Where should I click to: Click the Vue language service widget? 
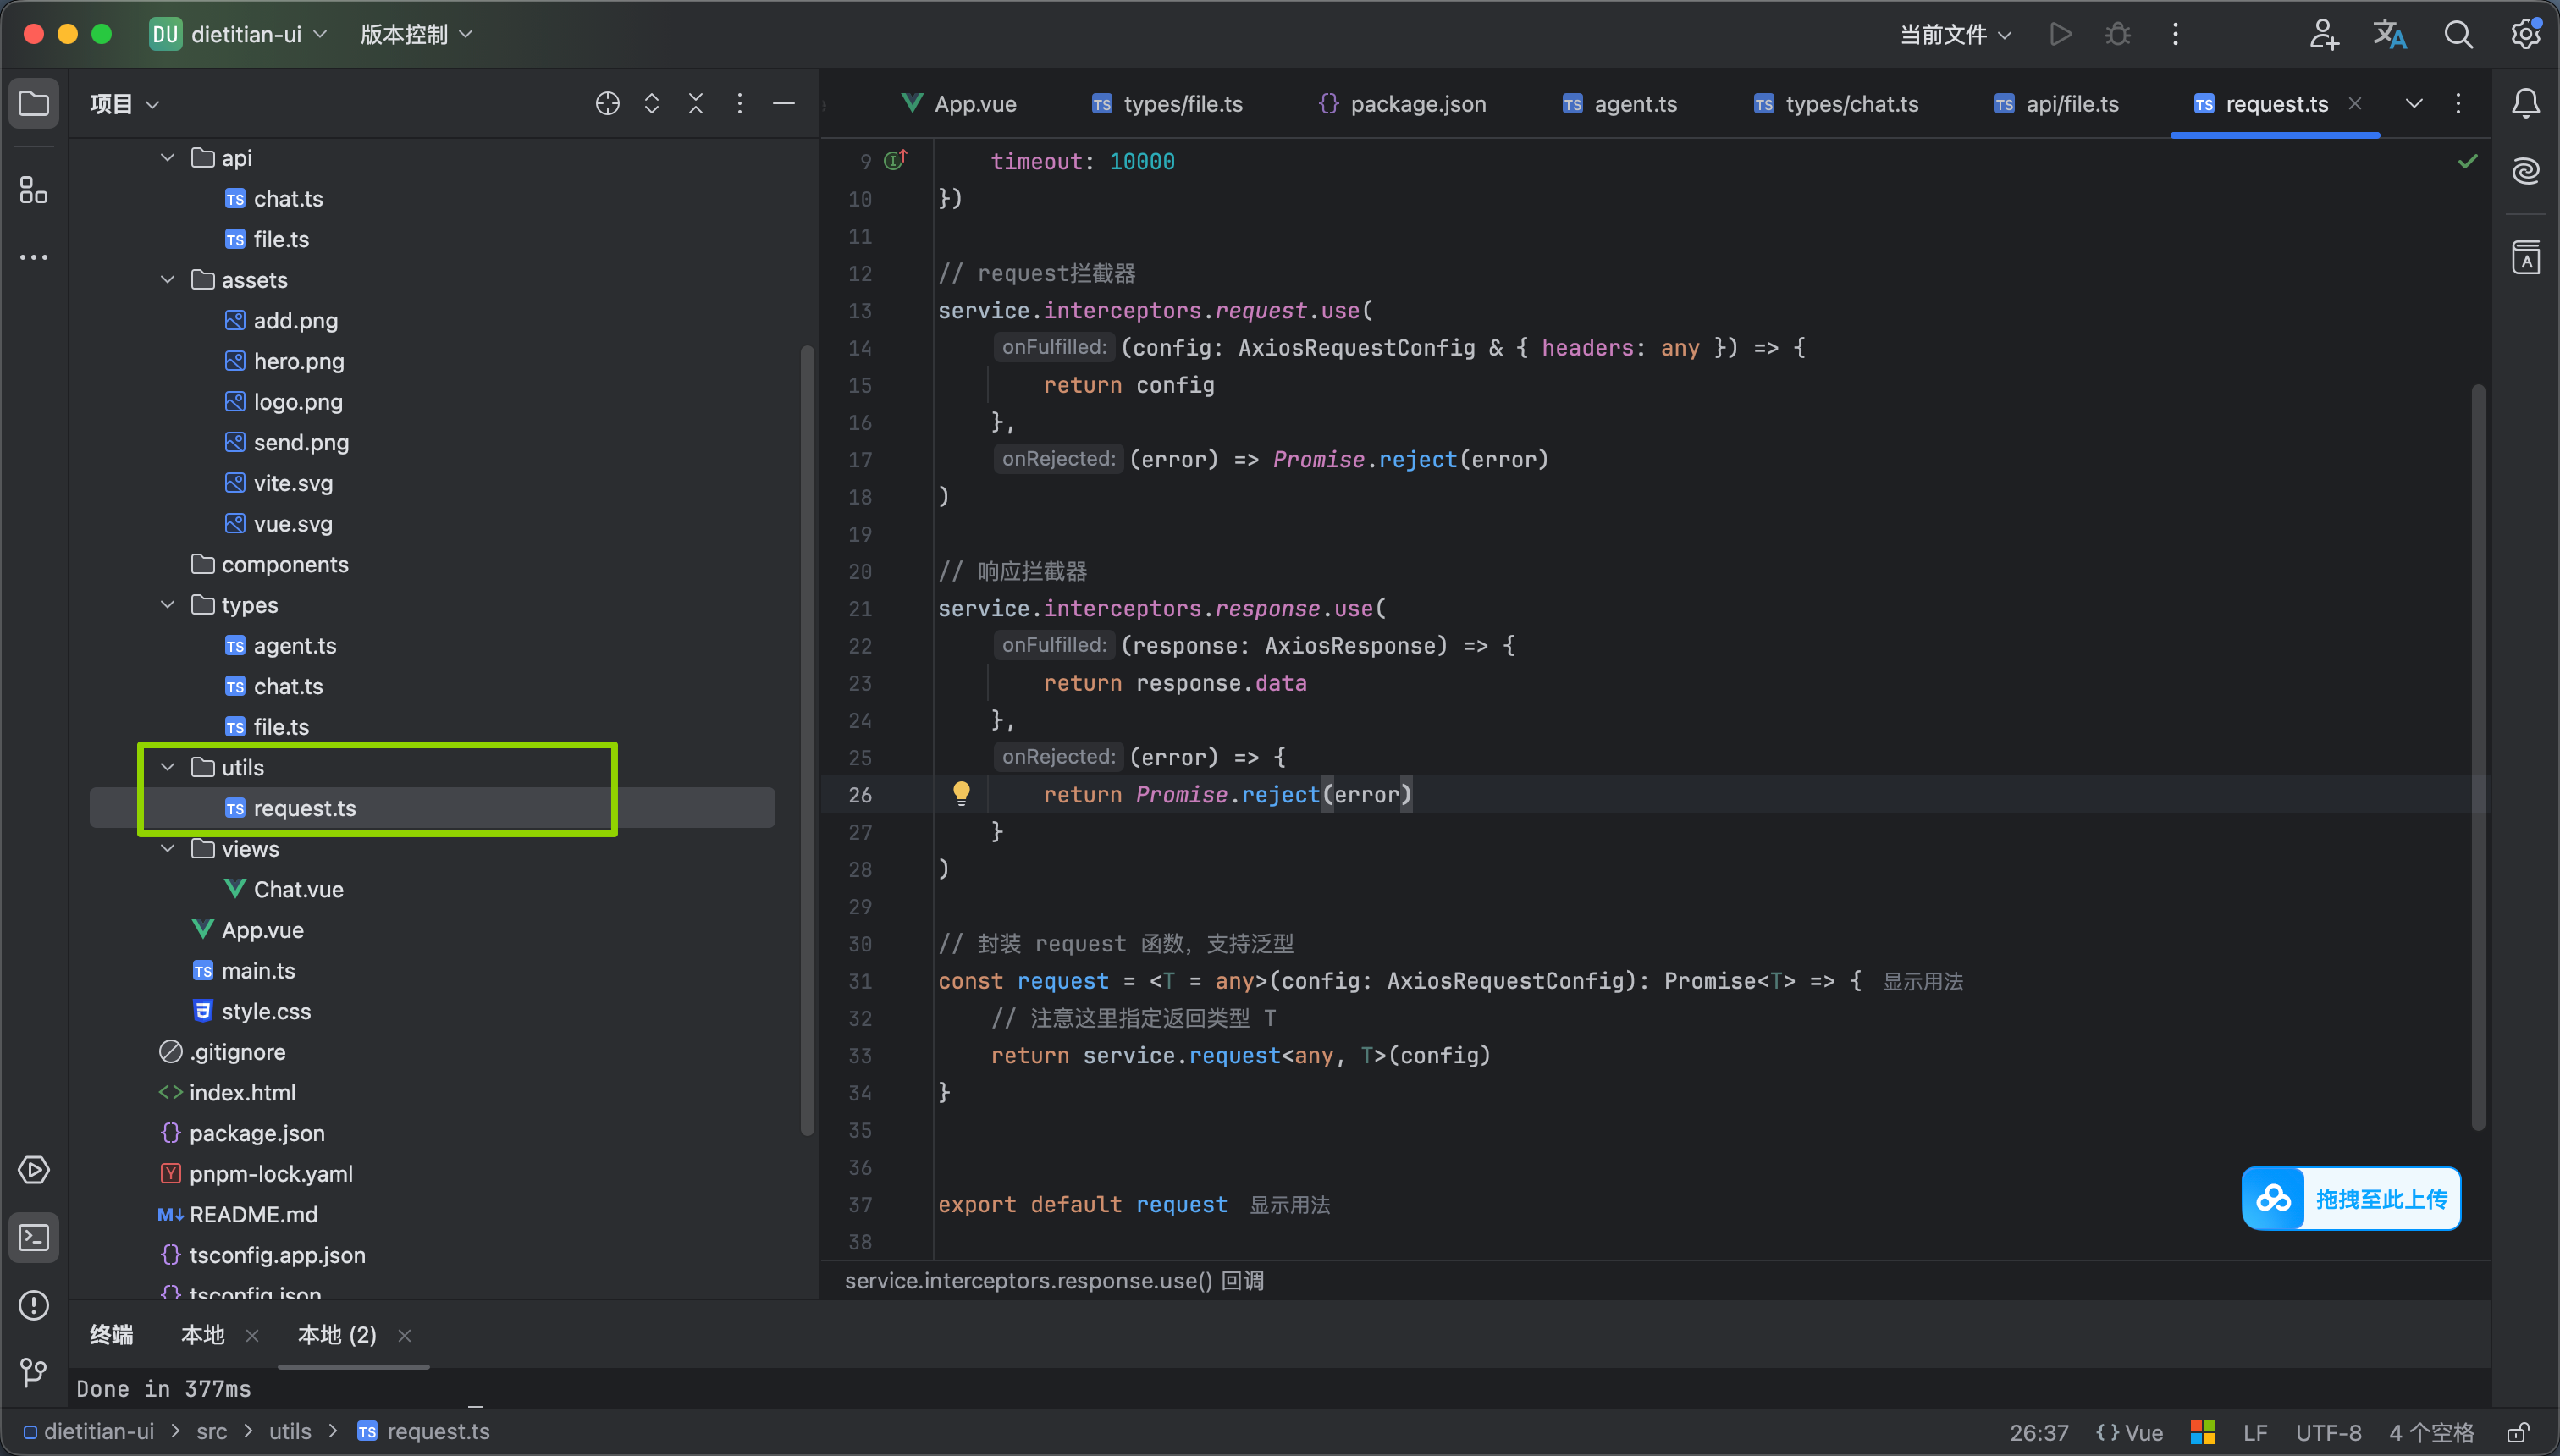click(x=2129, y=1432)
